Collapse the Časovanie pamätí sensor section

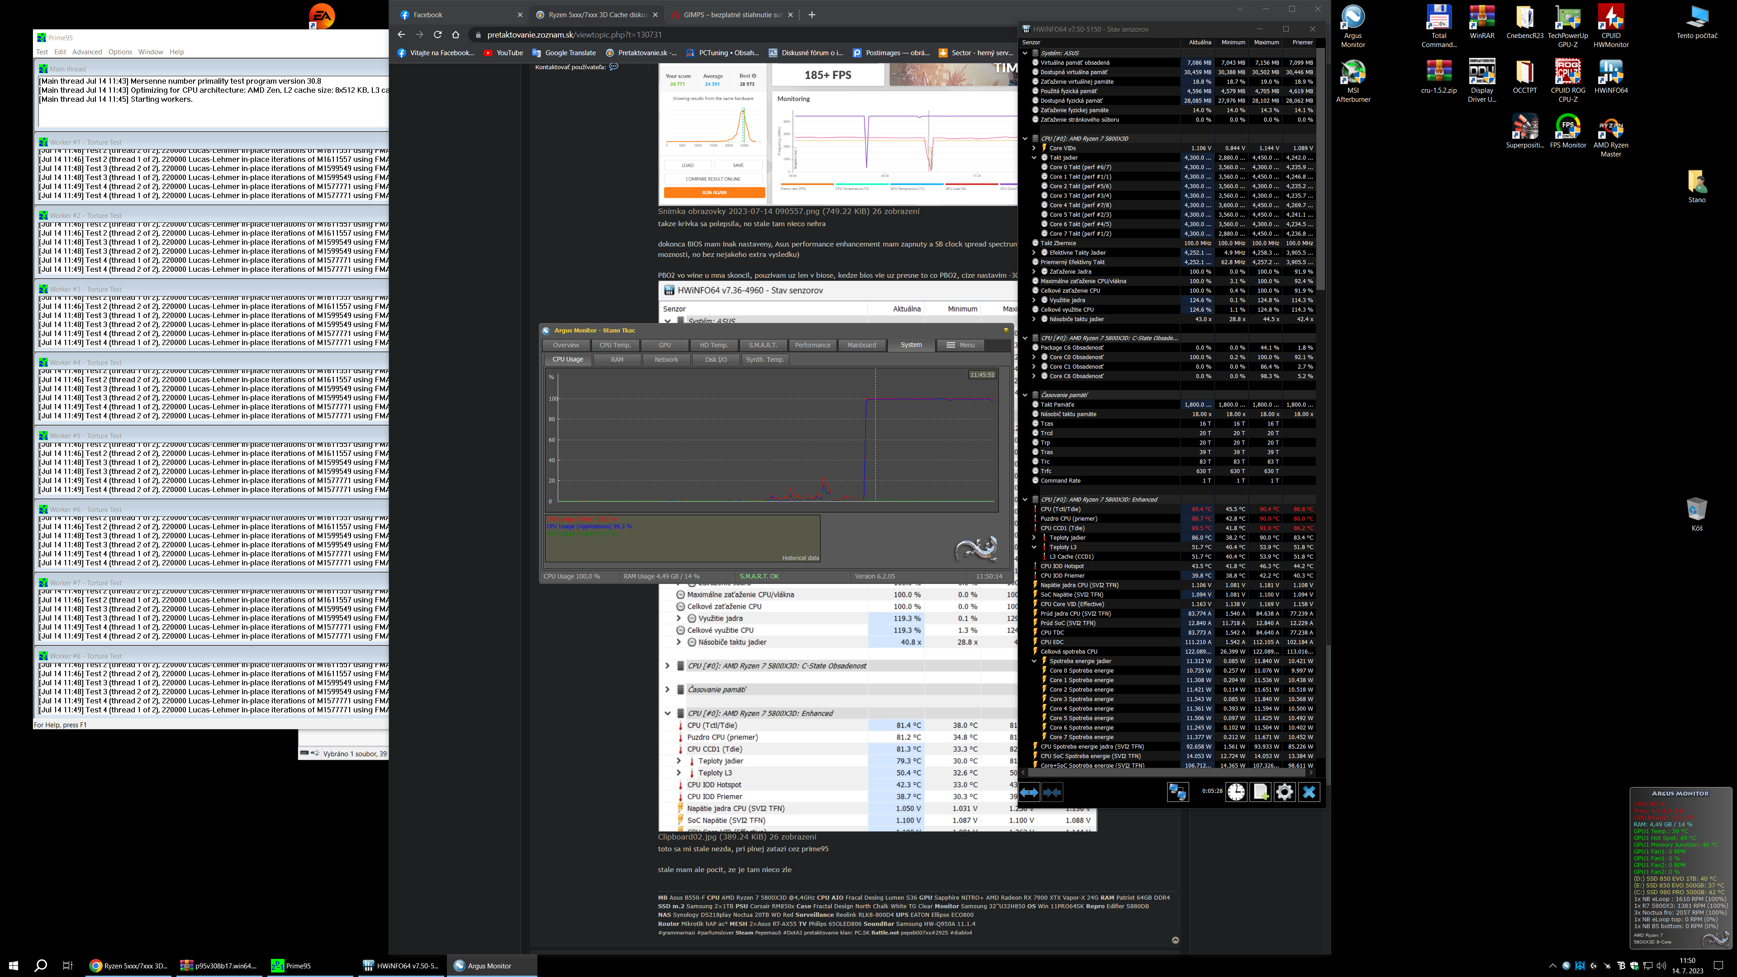[1025, 395]
